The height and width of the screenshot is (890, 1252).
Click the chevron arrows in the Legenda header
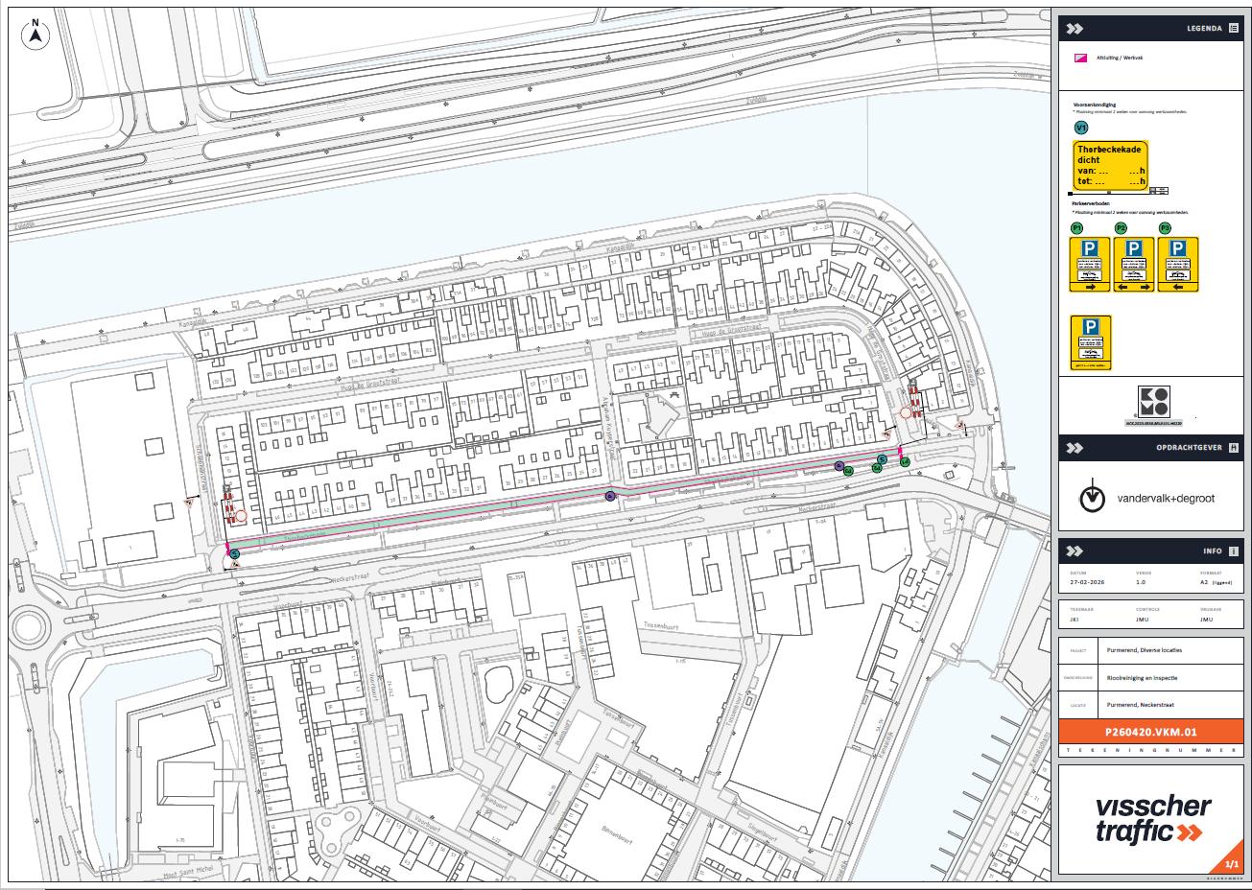coord(1075,29)
